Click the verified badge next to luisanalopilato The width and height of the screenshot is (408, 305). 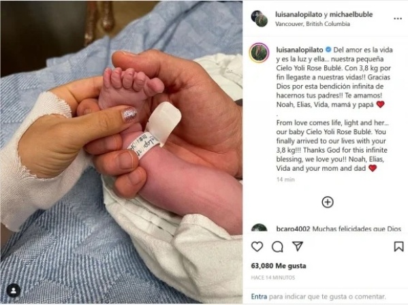click(x=328, y=50)
